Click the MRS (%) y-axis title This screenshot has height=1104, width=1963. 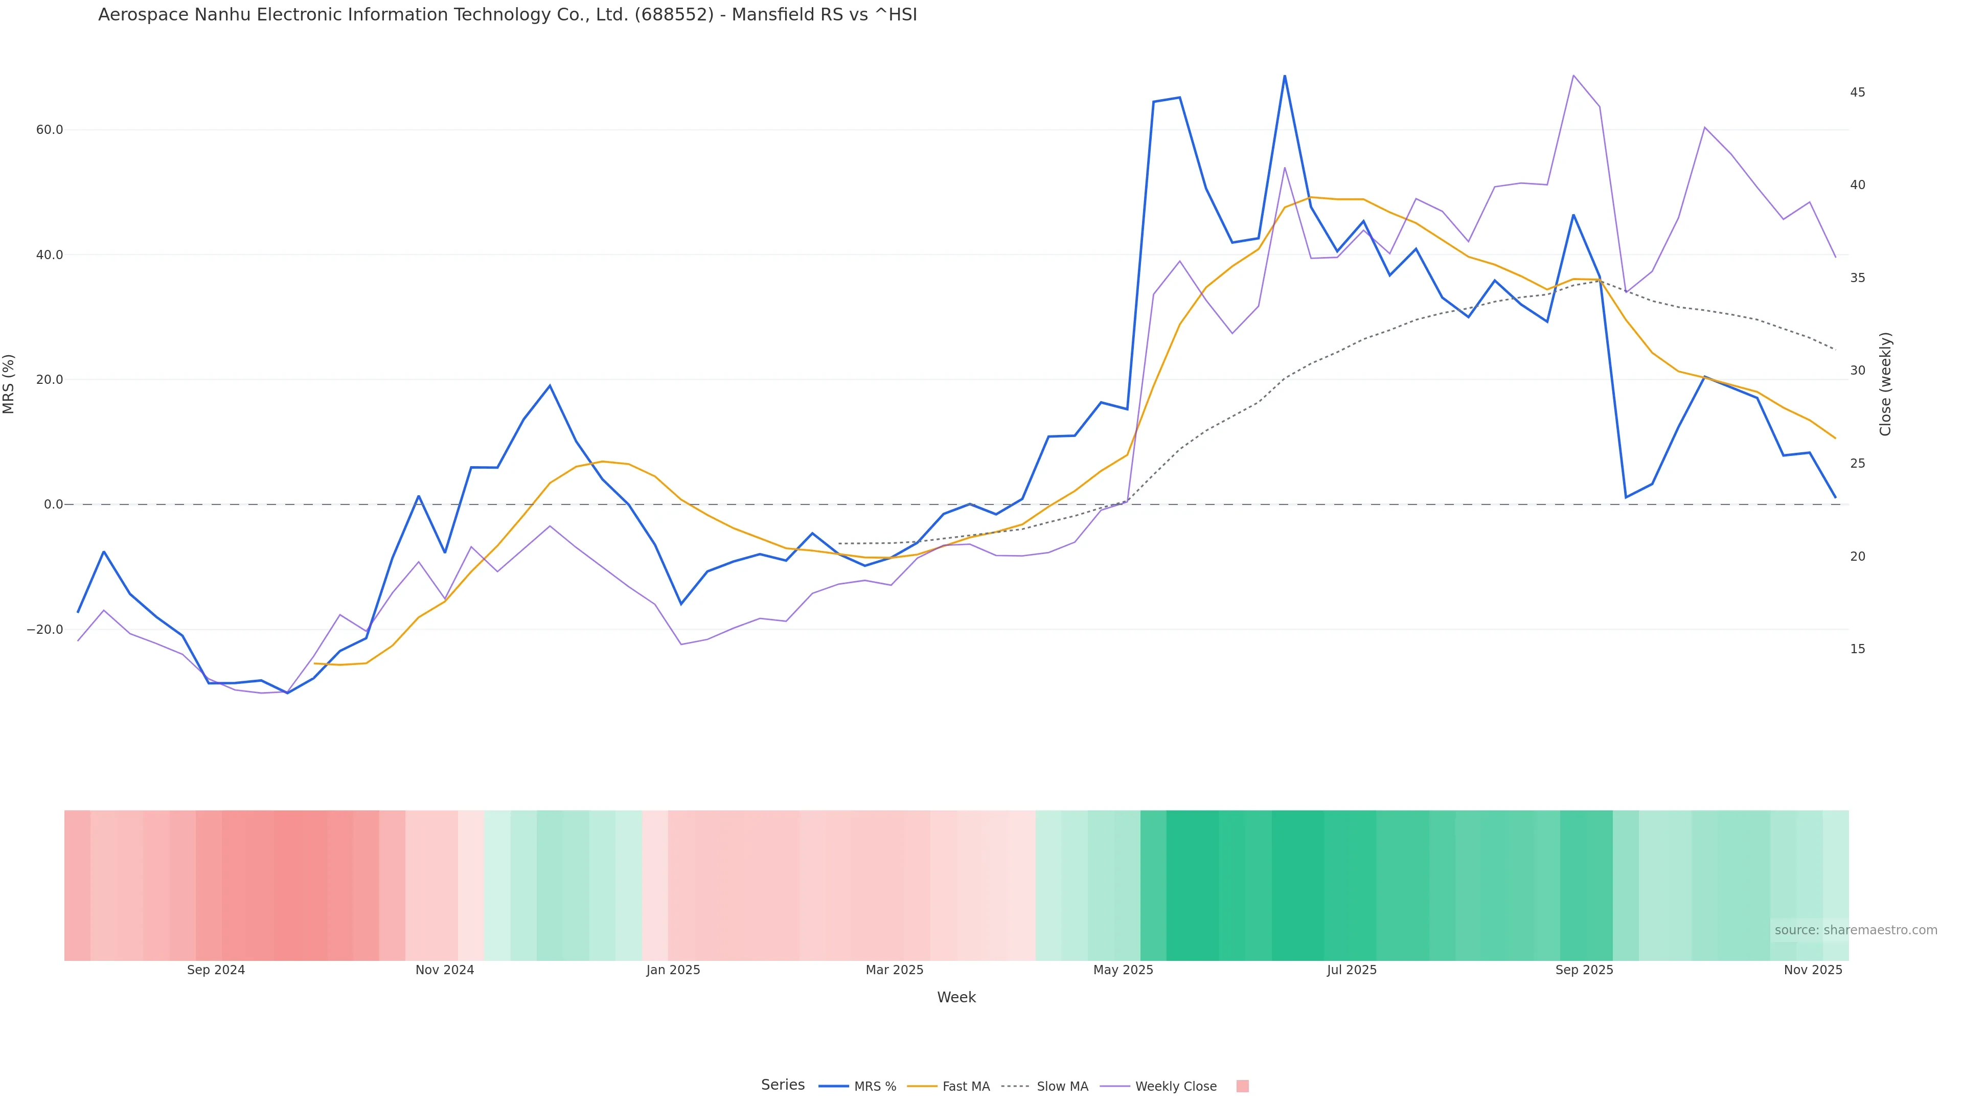click(x=9, y=384)
